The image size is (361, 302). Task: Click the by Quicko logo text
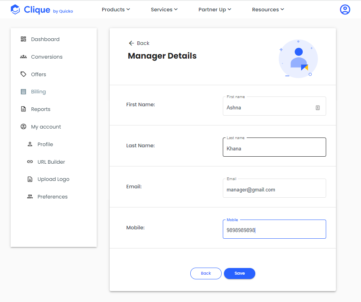coord(63,11)
